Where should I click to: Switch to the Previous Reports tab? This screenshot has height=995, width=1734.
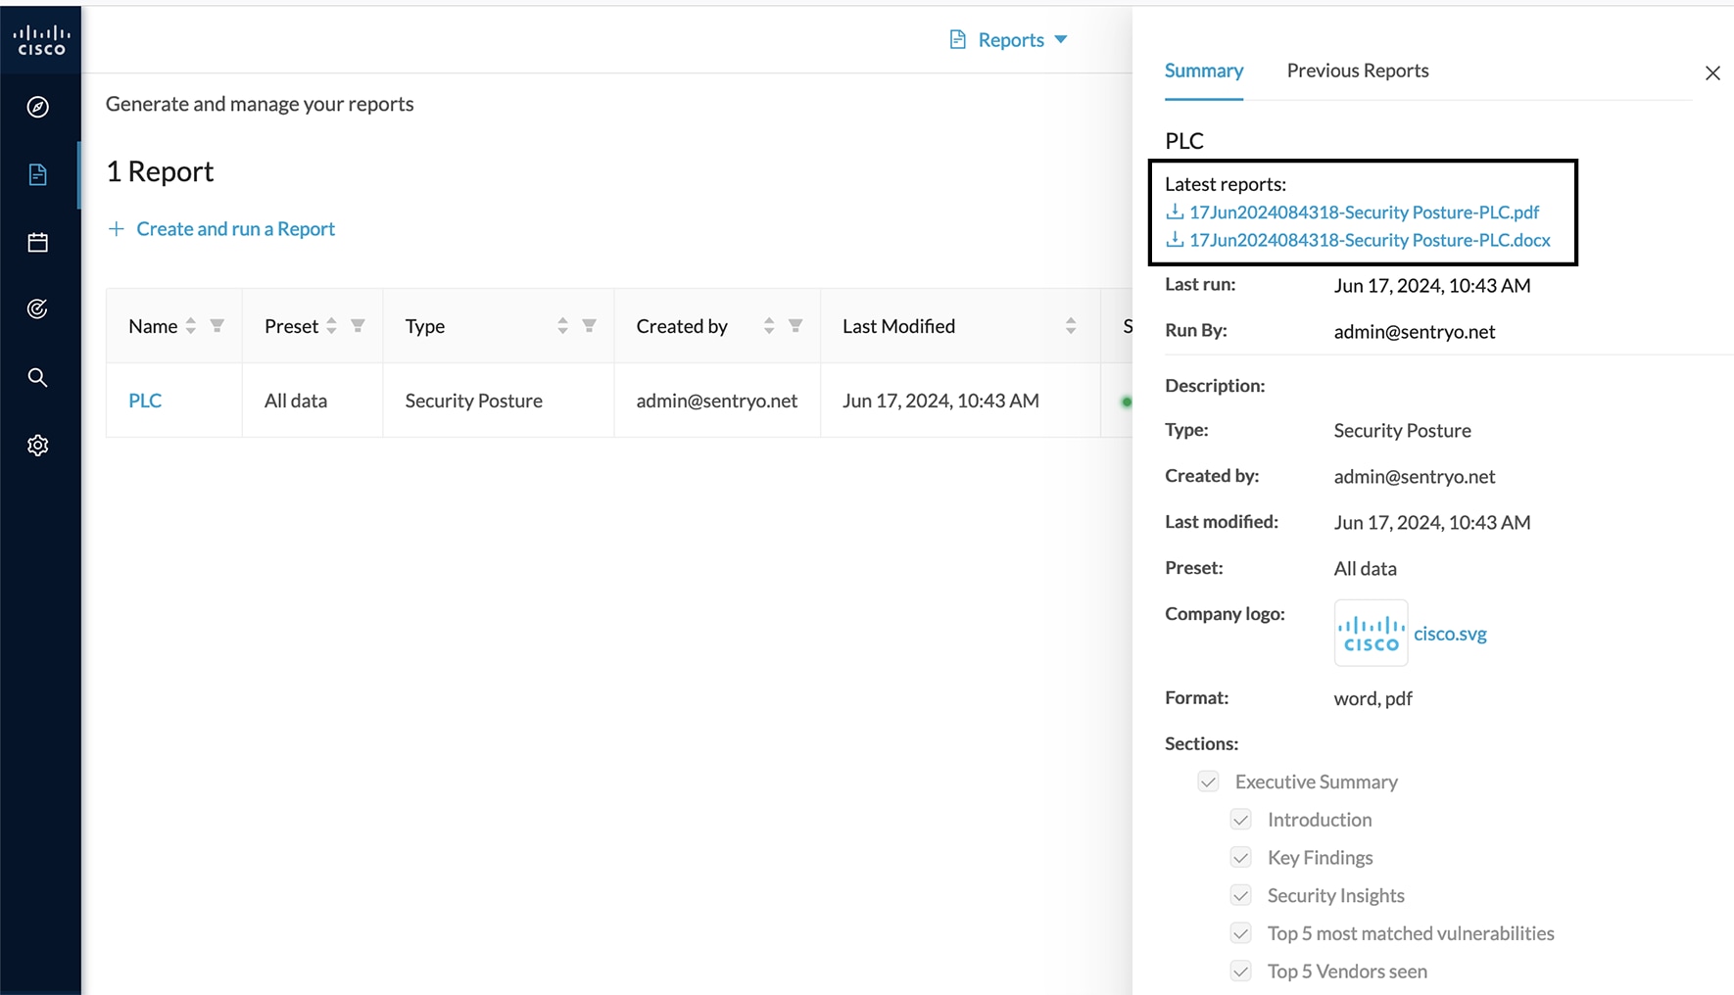point(1357,71)
